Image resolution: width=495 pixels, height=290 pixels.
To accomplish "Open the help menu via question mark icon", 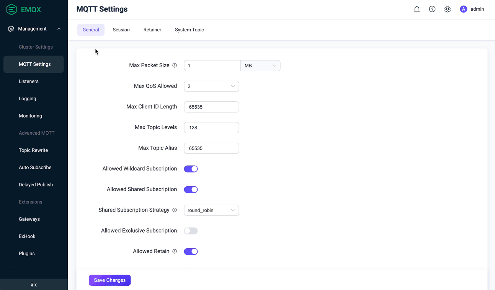I will (x=432, y=9).
